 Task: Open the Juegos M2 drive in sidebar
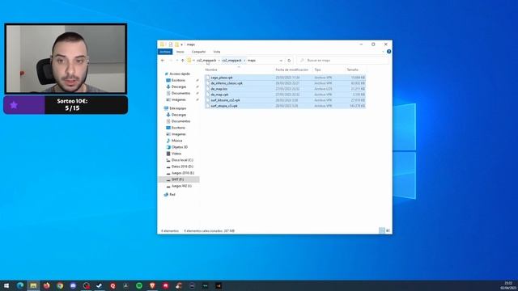(x=181, y=186)
